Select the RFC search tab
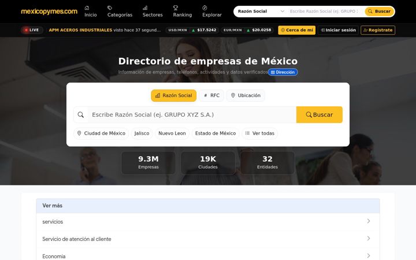Viewport: 416px width, 260px height. [x=211, y=95]
